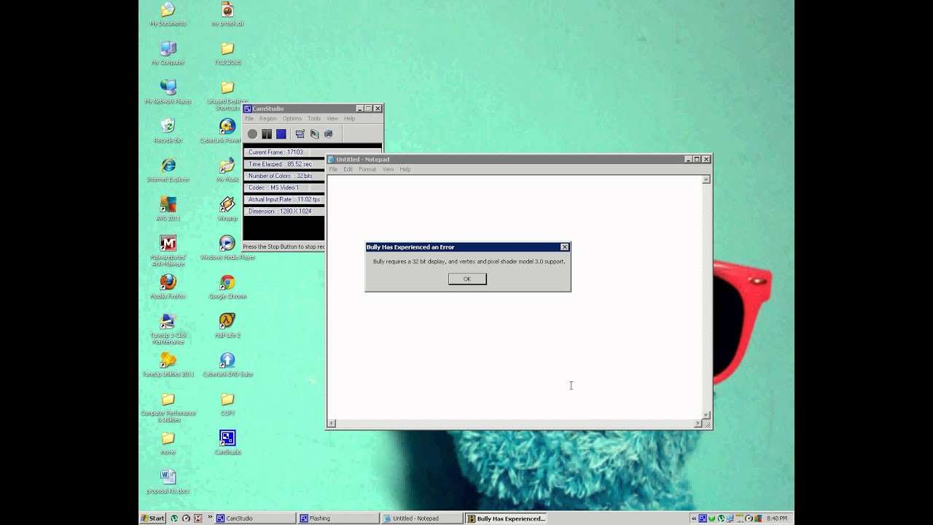Select AVG 2011 desktop icon
This screenshot has height=525, width=933.
(168, 209)
